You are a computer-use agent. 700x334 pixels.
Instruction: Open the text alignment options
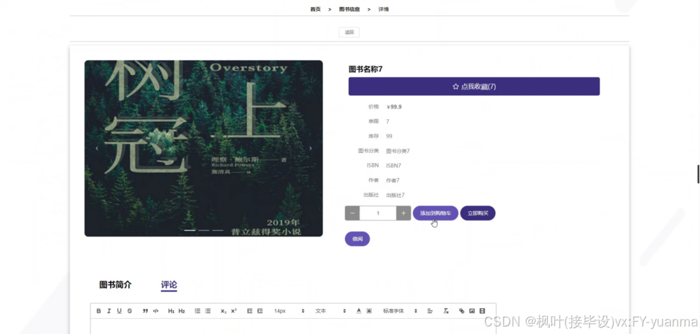430,311
